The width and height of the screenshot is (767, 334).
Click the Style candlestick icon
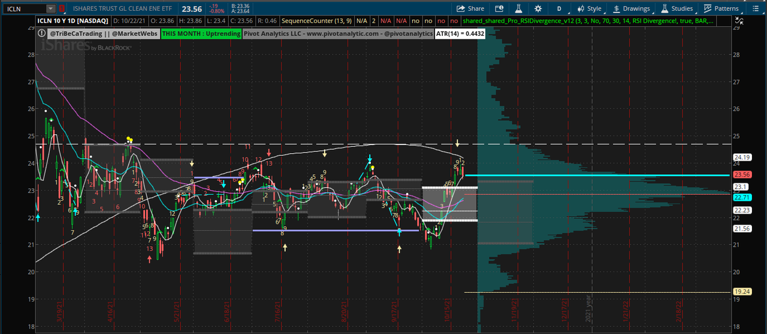point(581,9)
